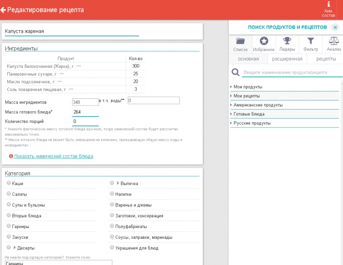Image resolution: width=343 pixels, height=265 pixels.
Task: Focus the в т.ч. воды field
Action: [153, 101]
